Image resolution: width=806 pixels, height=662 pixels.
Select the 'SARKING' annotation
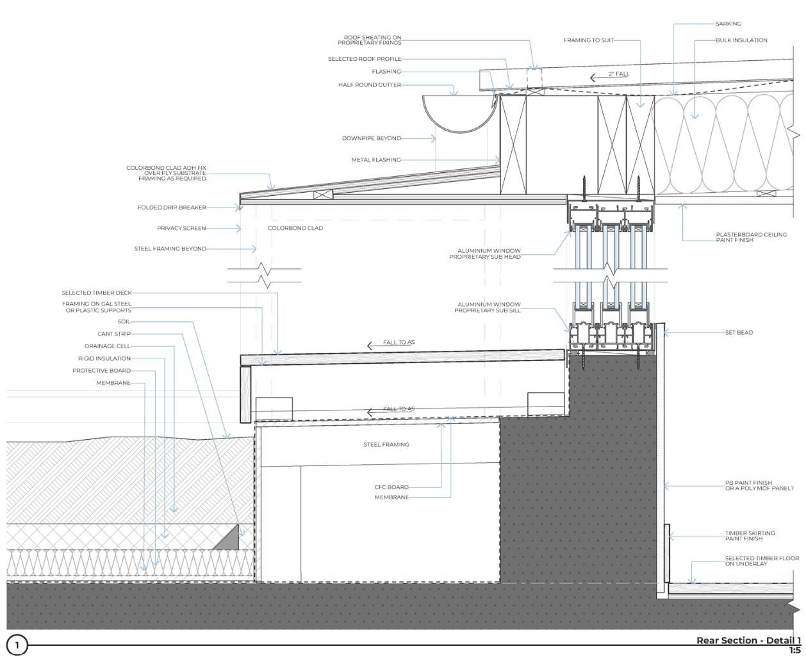[728, 24]
